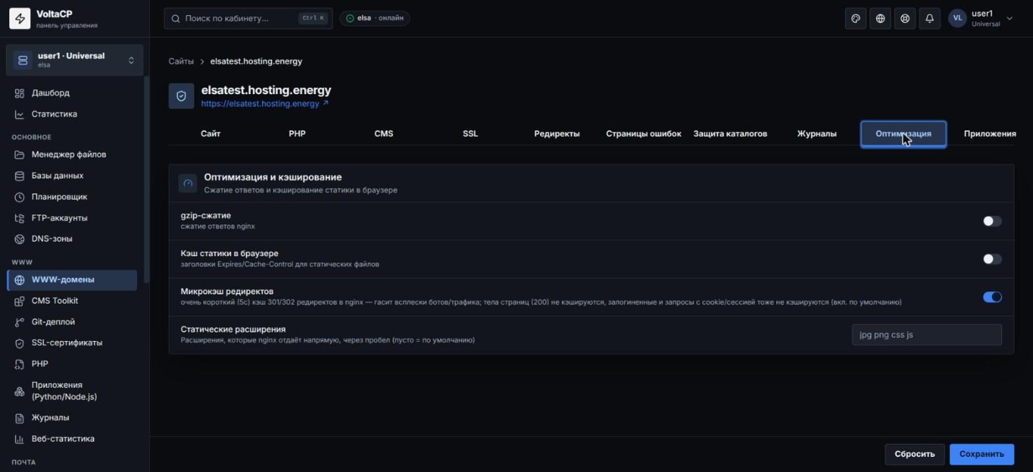Click the sidebar vertical scrollbar
The image size is (1033, 472).
click(146, 181)
